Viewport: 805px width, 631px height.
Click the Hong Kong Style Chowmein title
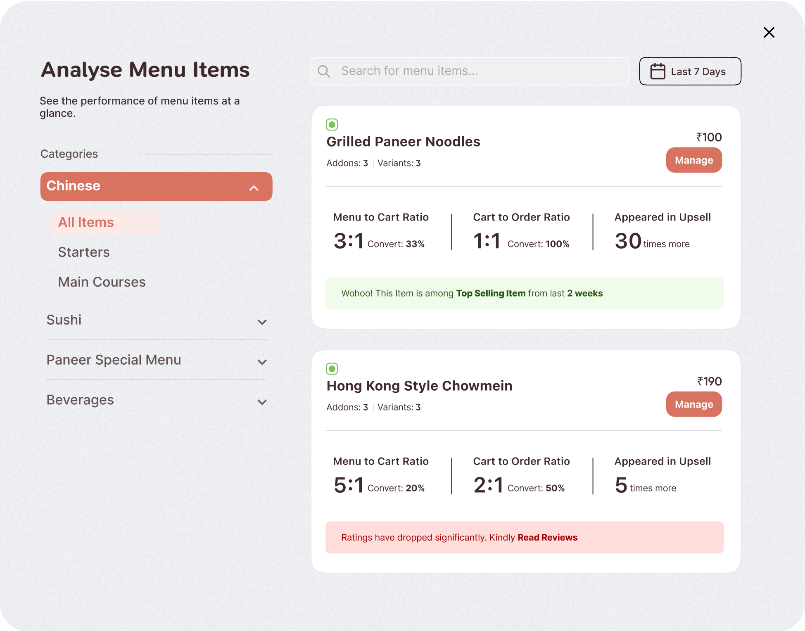pos(419,386)
